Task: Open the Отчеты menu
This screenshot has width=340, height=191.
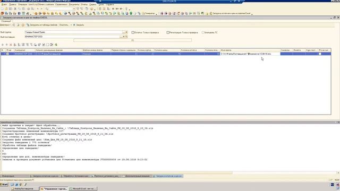Action: pyautogui.click(x=84, y=4)
